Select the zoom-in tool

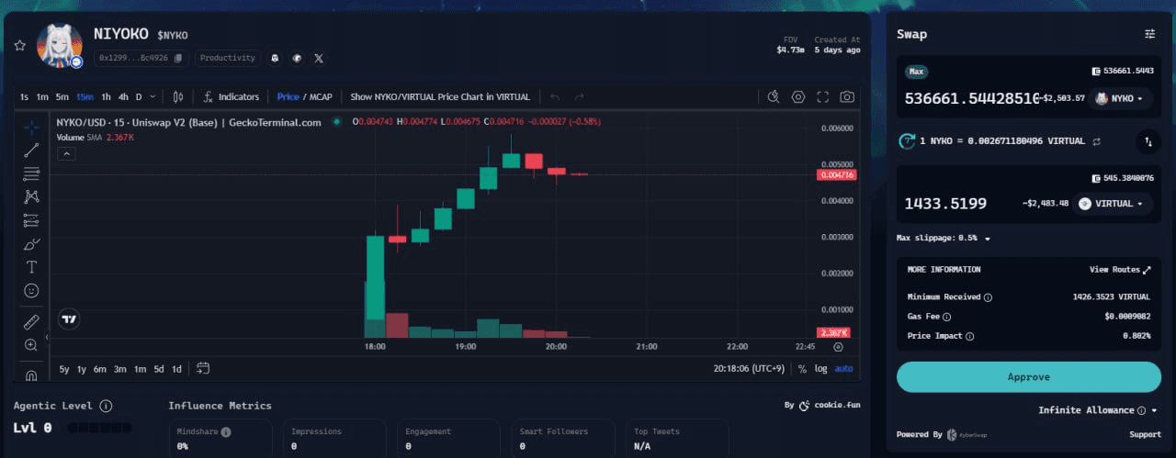31,344
